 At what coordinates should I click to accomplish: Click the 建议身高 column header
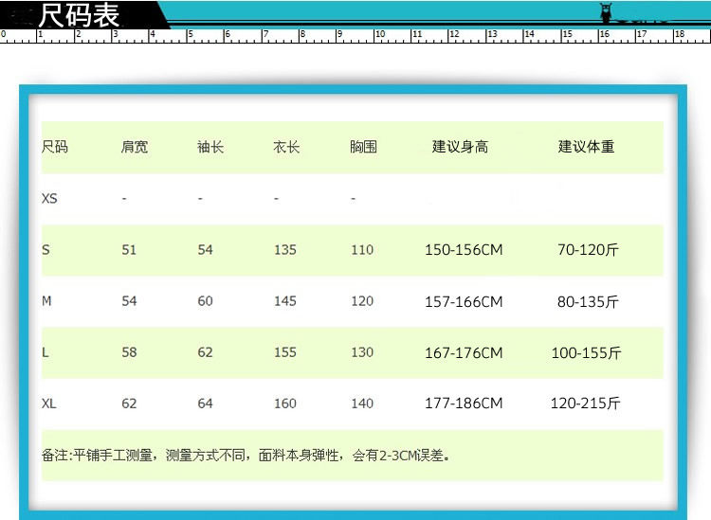[461, 147]
